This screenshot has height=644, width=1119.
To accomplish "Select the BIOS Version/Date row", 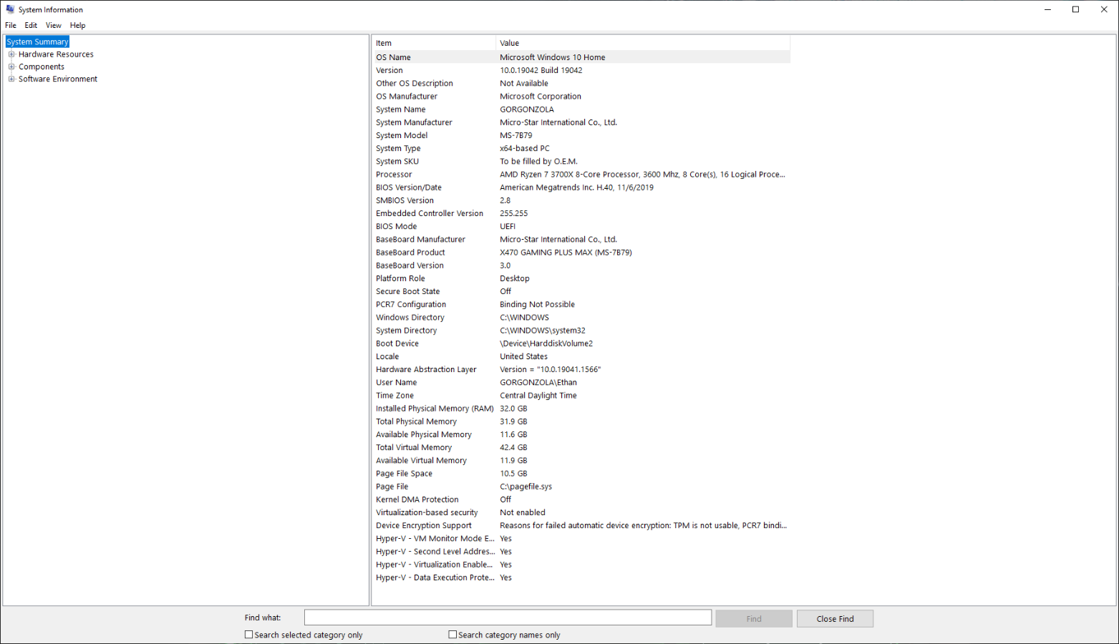I will point(581,187).
